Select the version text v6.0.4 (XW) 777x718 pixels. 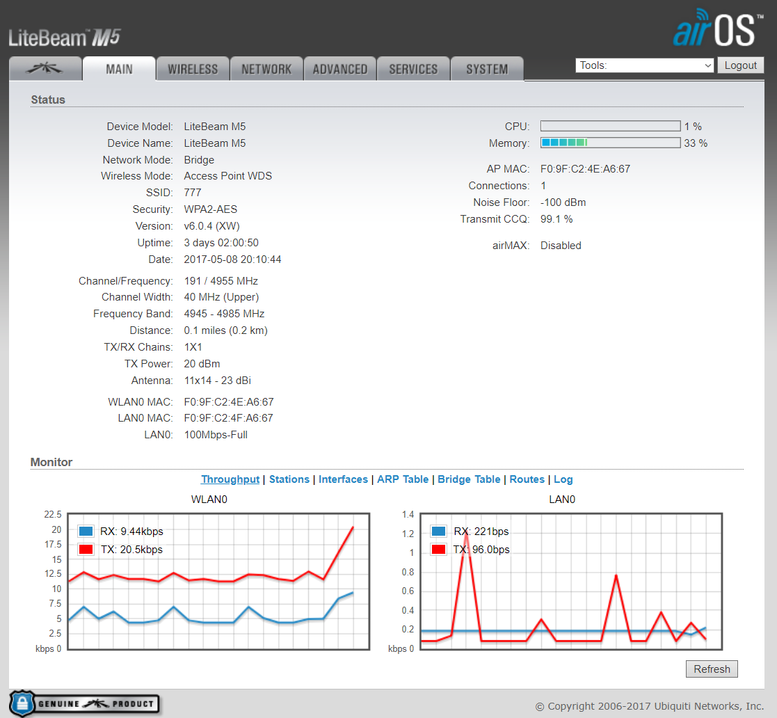pyautogui.click(x=211, y=226)
